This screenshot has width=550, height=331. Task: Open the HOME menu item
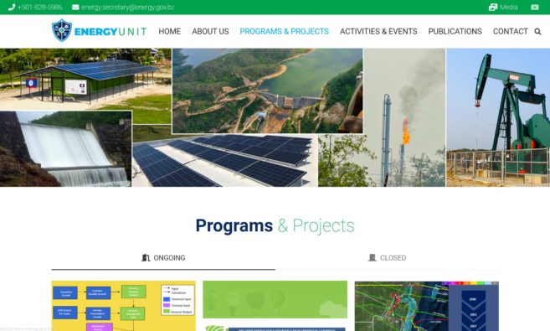(169, 32)
